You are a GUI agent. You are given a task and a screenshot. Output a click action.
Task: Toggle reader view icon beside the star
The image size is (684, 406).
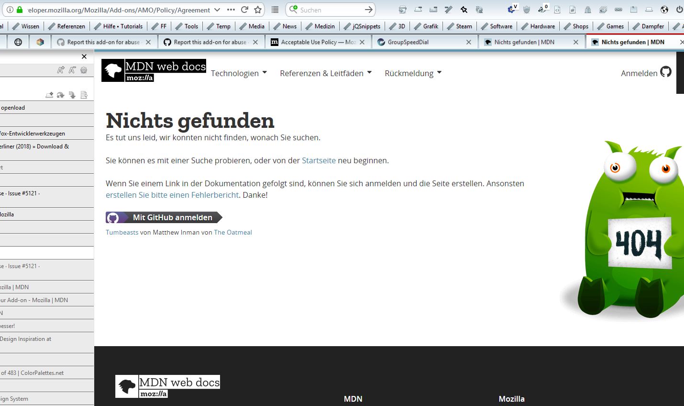coord(275,10)
